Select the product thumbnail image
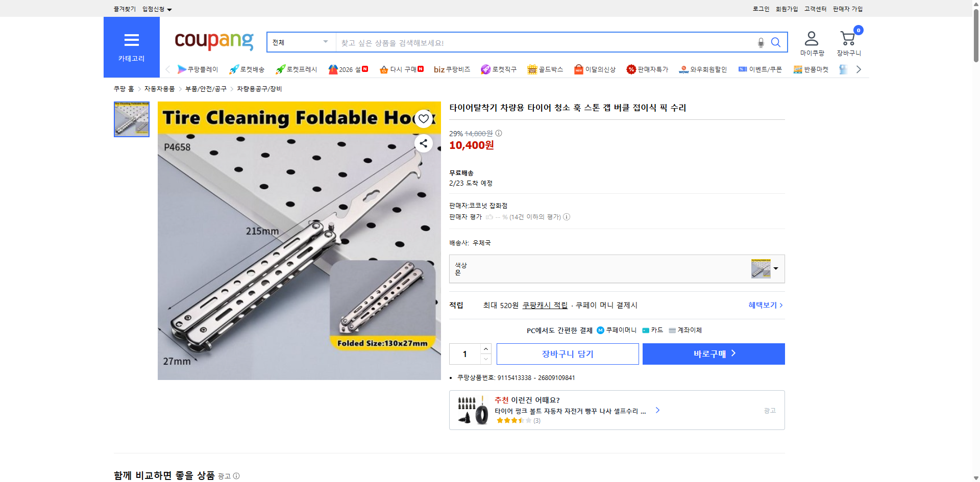 [131, 119]
